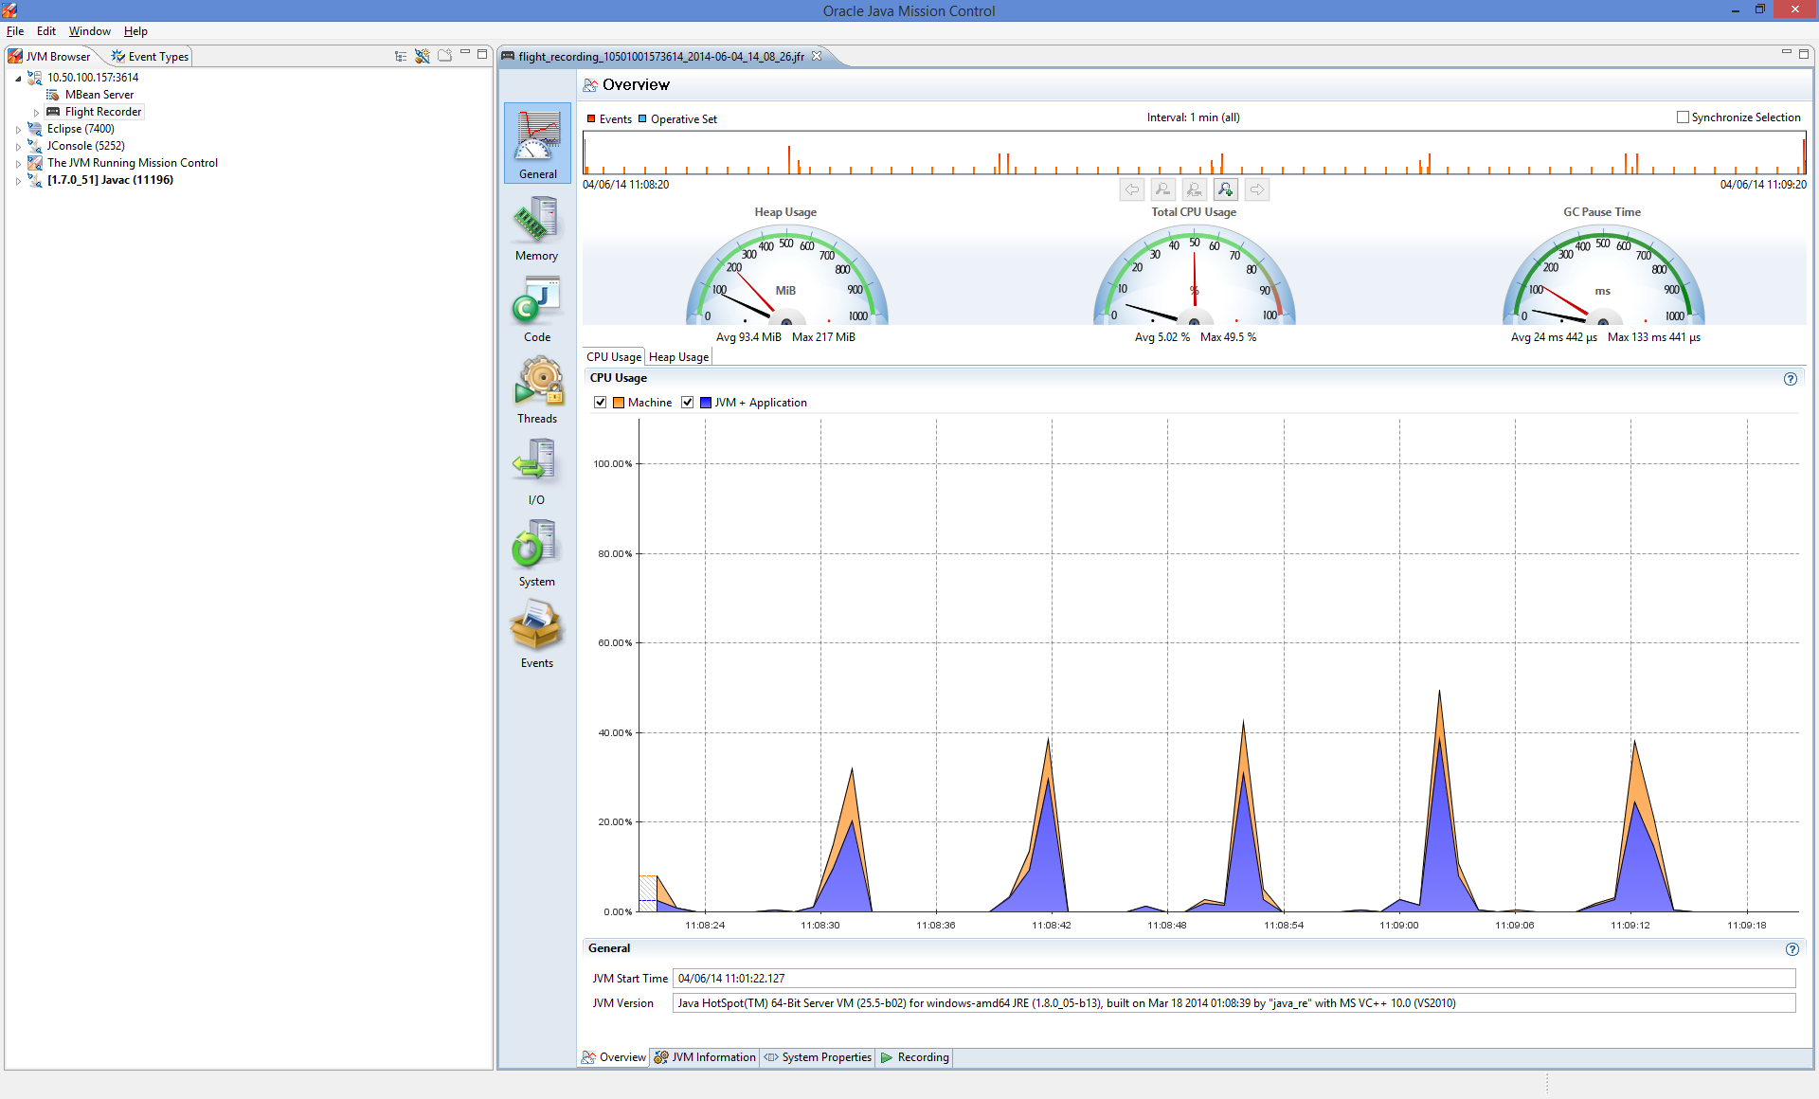Collapse the 10.50.100.157:3614 connection node
Screen dimensions: 1819x1099
pyautogui.click(x=18, y=79)
